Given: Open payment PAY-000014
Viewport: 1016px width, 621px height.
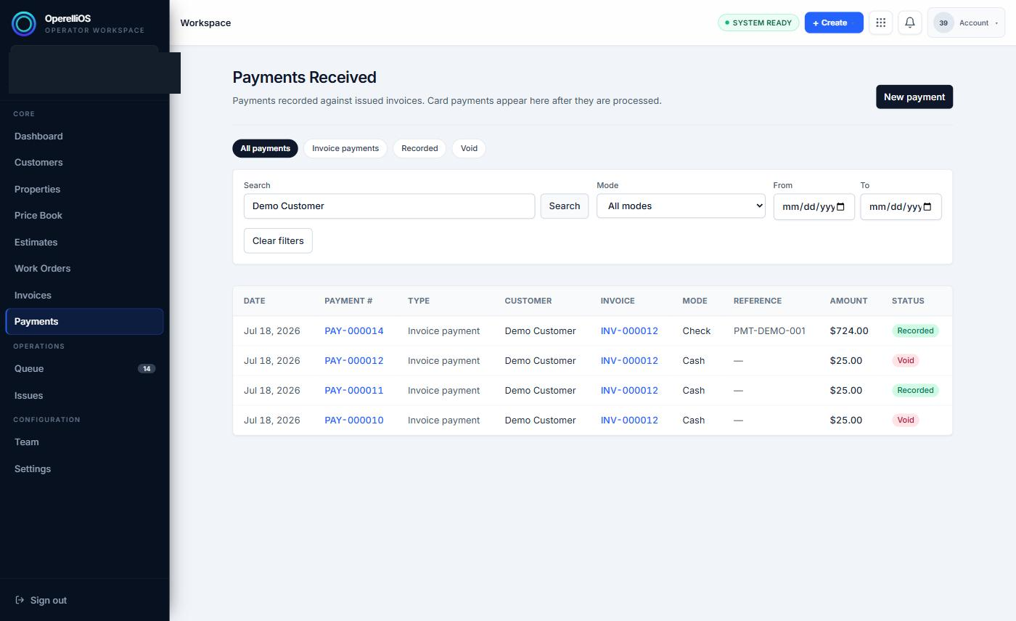Looking at the screenshot, I should (354, 331).
